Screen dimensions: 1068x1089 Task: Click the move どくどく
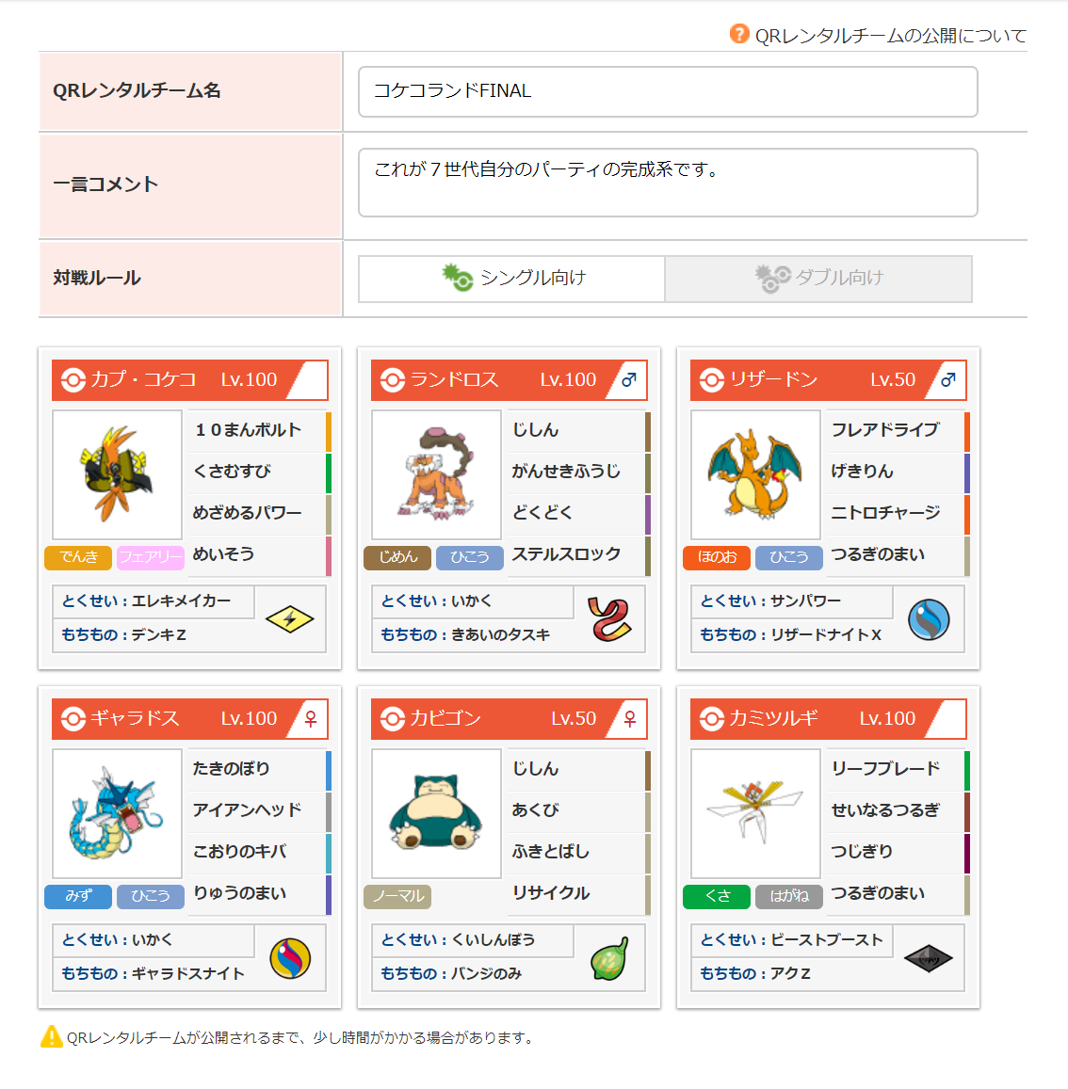pos(542,513)
